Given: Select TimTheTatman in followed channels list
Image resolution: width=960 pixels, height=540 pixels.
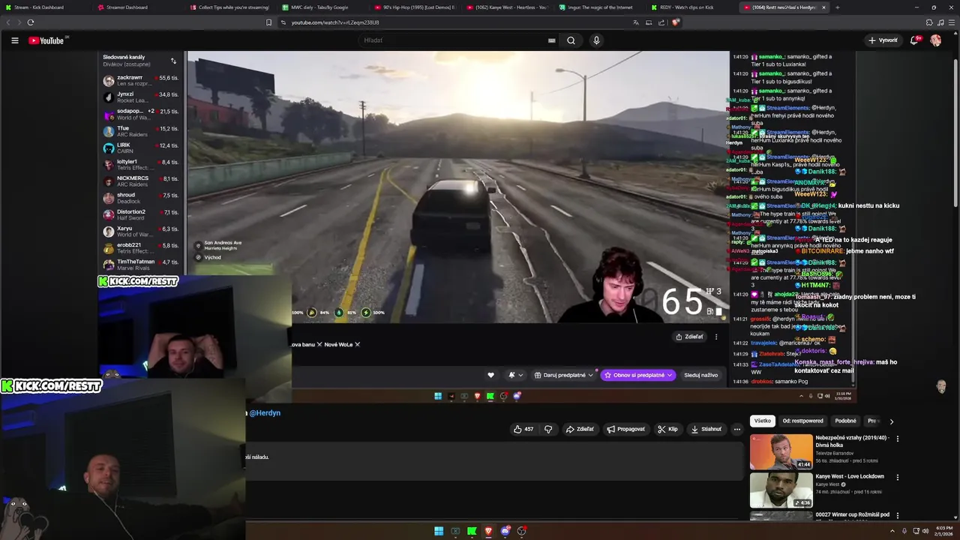Looking at the screenshot, I should 141,265.
